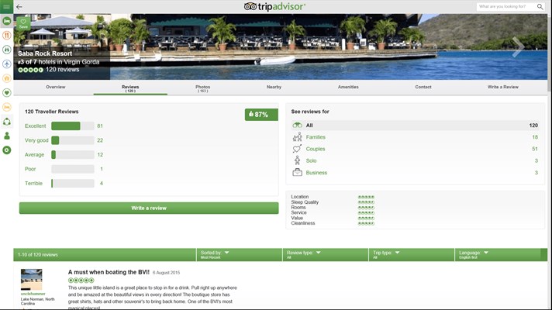Filter by Very good rating
The height and width of the screenshot is (310, 552).
pos(36,140)
